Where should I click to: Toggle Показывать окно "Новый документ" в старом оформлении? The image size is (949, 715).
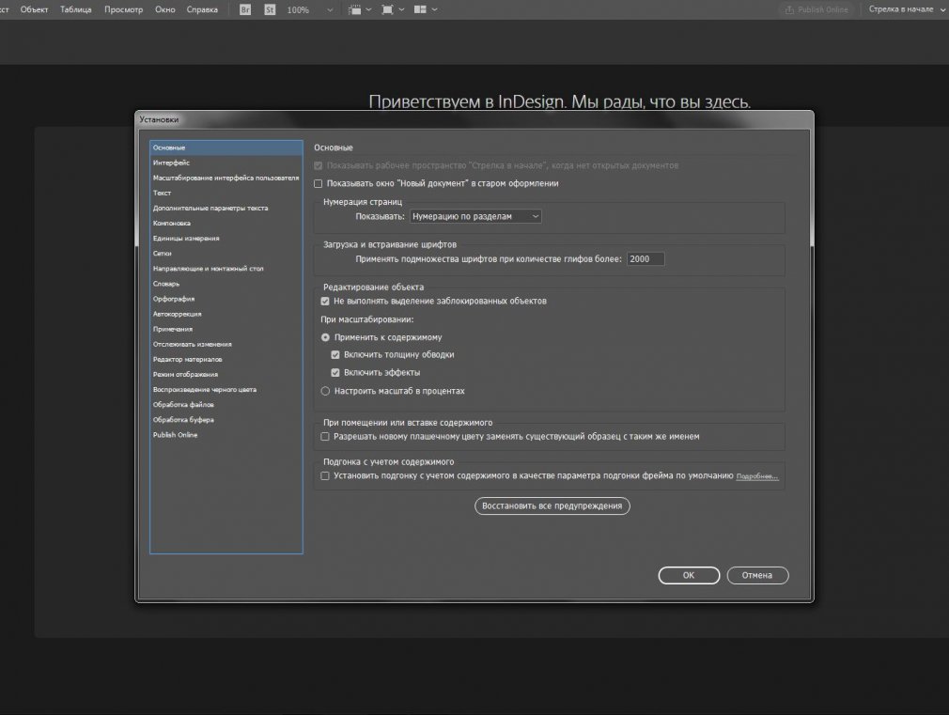click(319, 183)
